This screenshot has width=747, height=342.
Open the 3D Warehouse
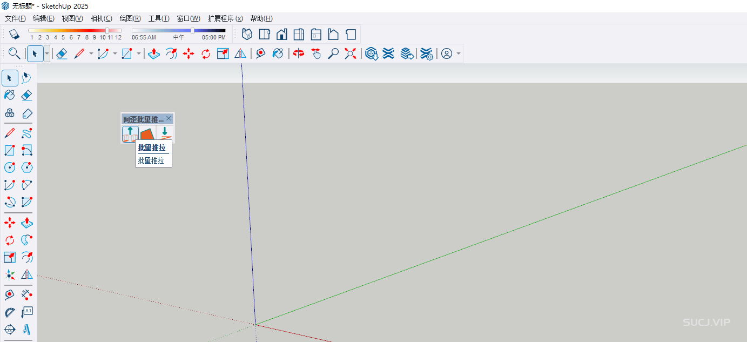[x=371, y=53]
